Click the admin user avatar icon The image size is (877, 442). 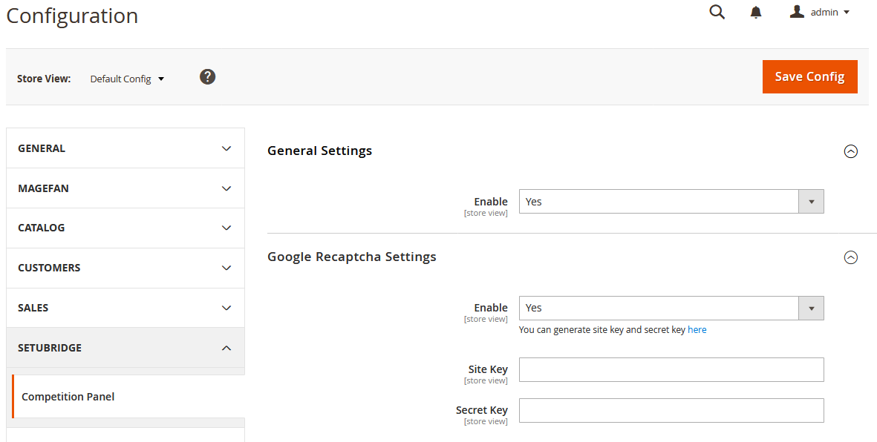click(x=797, y=12)
